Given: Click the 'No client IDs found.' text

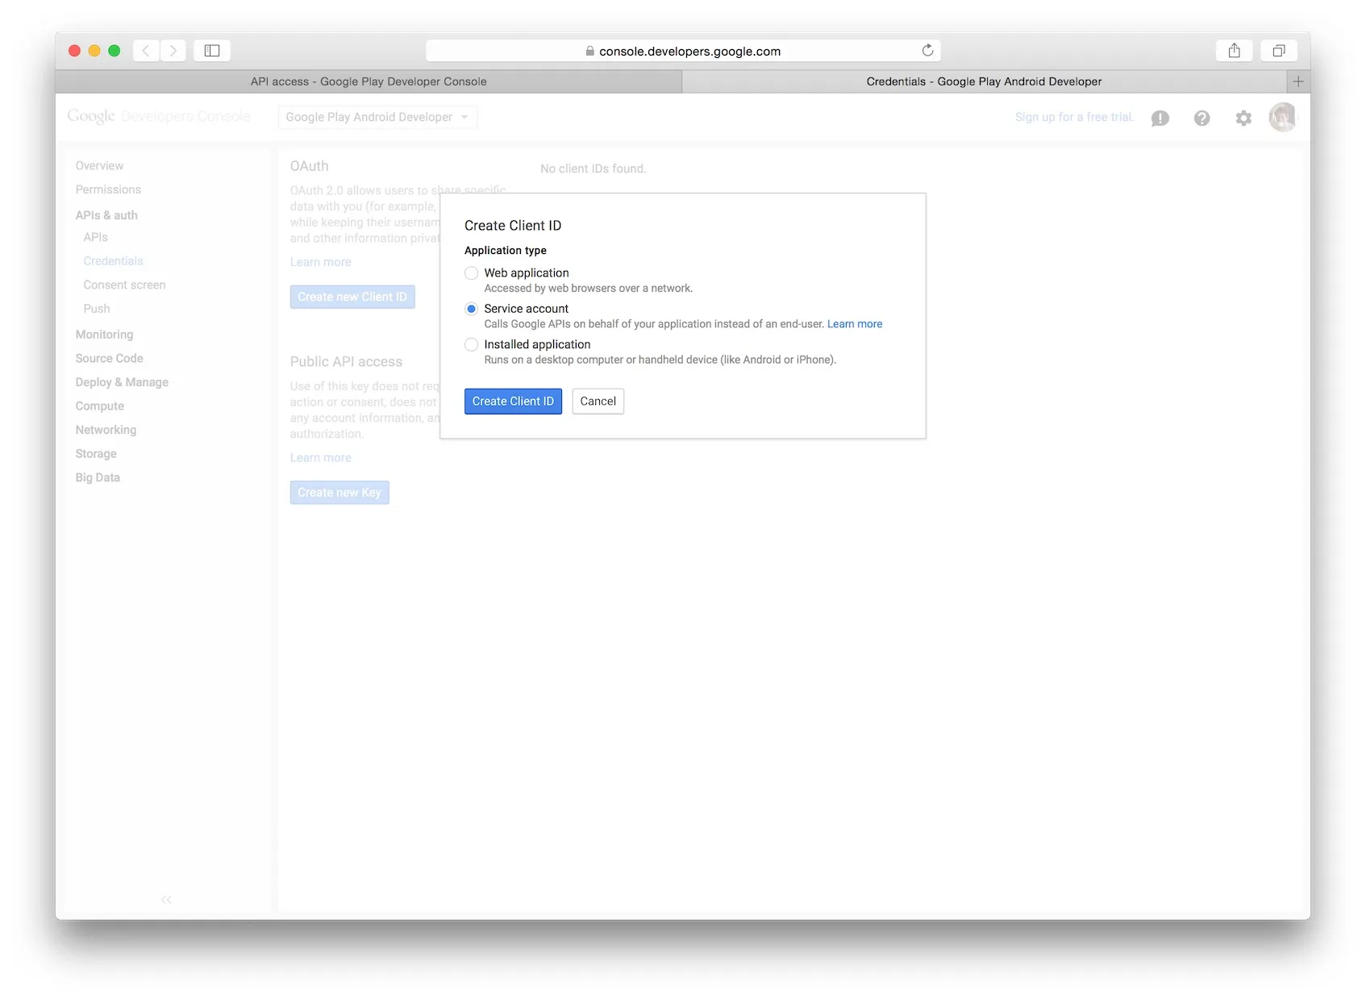Looking at the screenshot, I should click(x=593, y=169).
